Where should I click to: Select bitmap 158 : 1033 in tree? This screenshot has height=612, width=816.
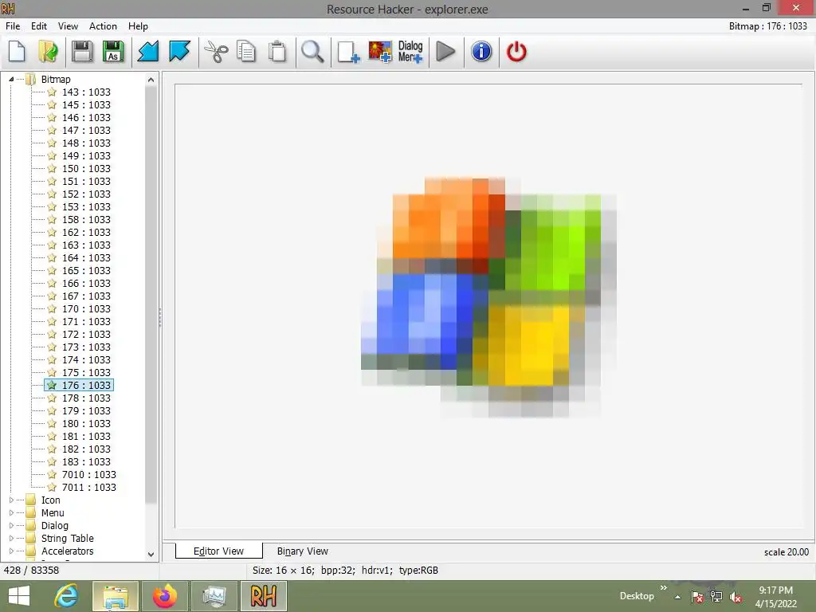[x=86, y=220]
